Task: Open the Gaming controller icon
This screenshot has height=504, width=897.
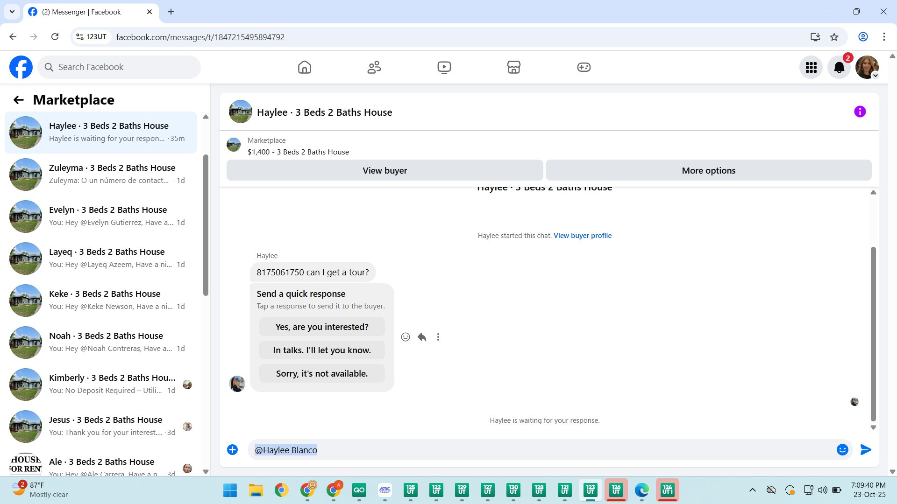Action: 584,67
